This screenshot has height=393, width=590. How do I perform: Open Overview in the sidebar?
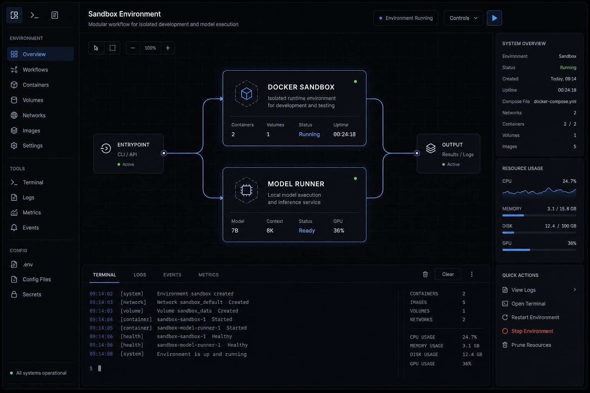click(x=40, y=54)
